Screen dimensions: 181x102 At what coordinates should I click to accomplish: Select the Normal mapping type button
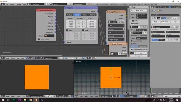coord(92,15)
